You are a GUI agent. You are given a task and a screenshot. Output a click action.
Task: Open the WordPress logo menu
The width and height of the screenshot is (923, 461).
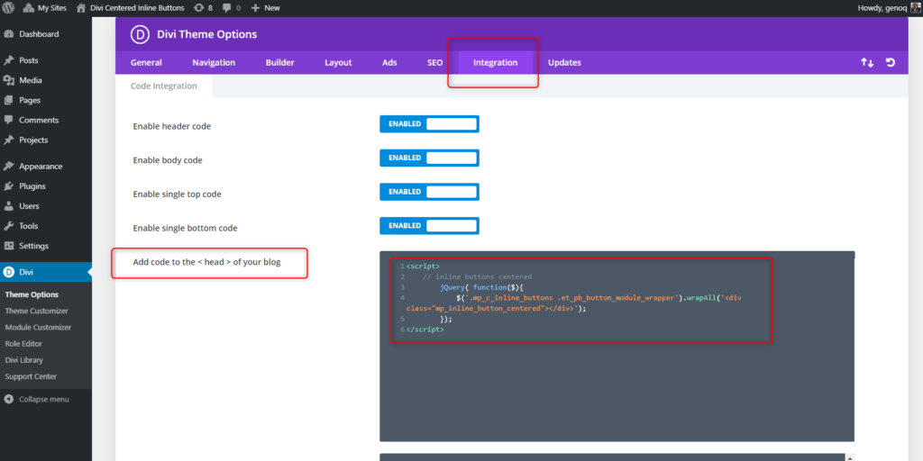[8, 7]
